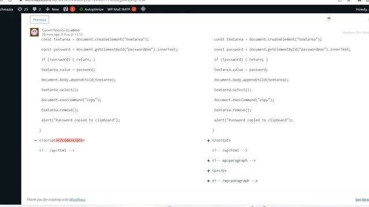Click left pane "<!-- /wp:html -->" line
369x207 pixels.
click(x=57, y=150)
